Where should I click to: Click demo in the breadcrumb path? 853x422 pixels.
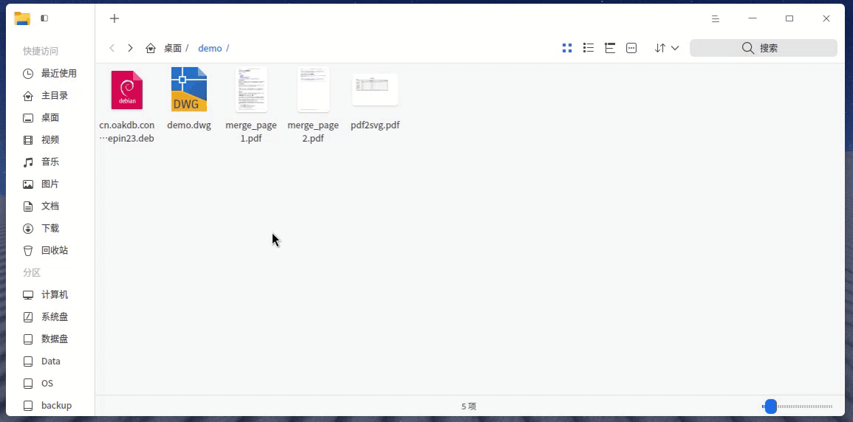click(210, 49)
